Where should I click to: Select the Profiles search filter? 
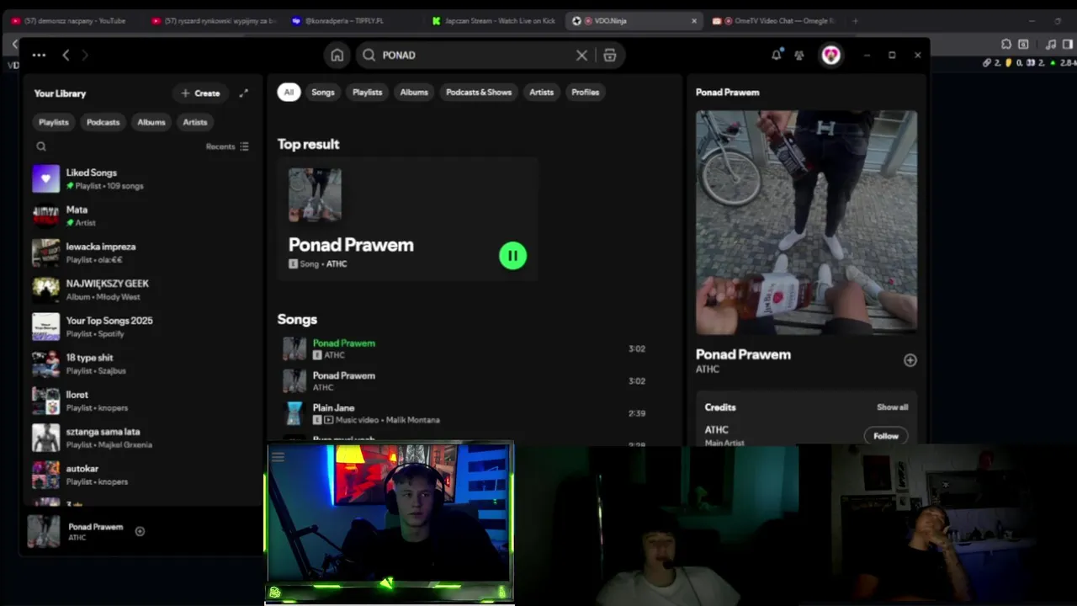[586, 93]
